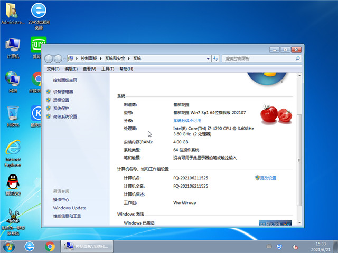
Task: Click the vertical scrollbar thumb
Action: click(299, 160)
